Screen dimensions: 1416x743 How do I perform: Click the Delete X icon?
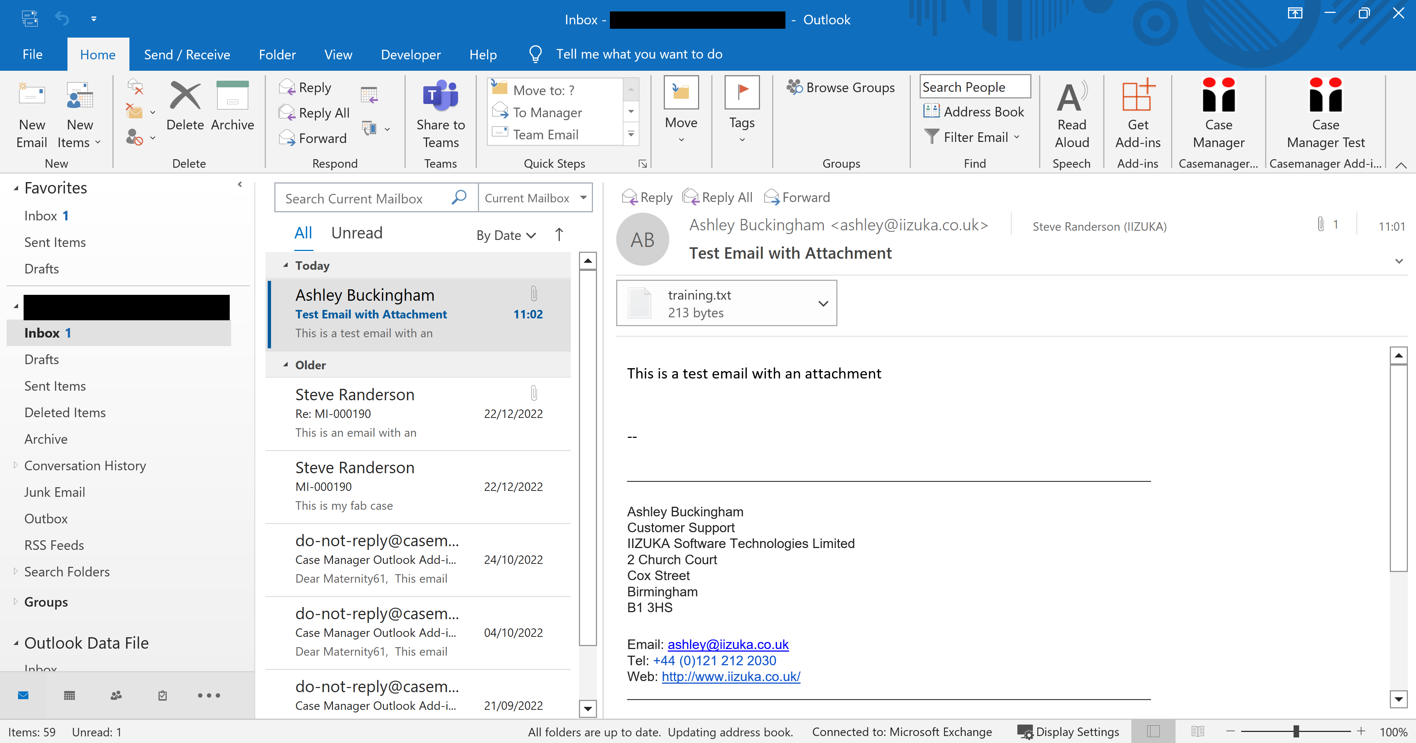pos(185,96)
